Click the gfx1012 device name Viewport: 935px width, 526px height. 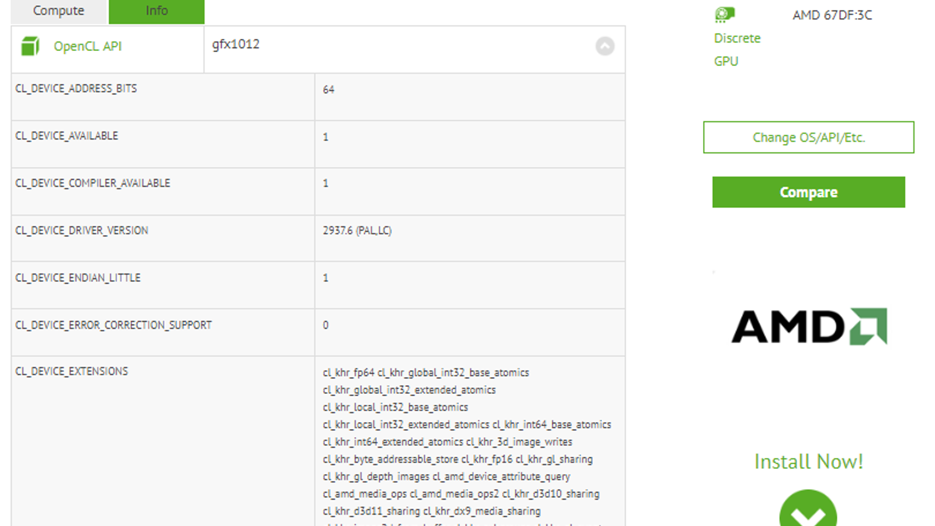[x=236, y=44]
